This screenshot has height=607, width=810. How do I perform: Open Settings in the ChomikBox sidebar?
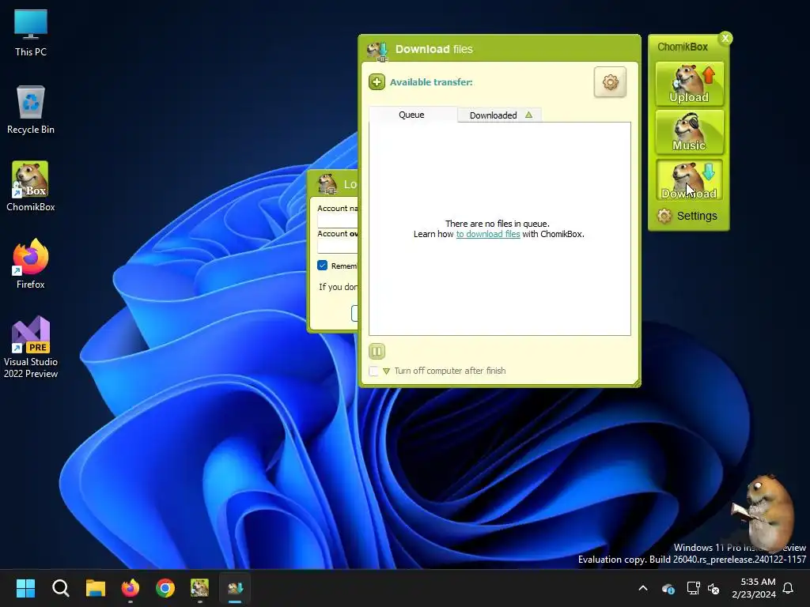[x=687, y=216]
